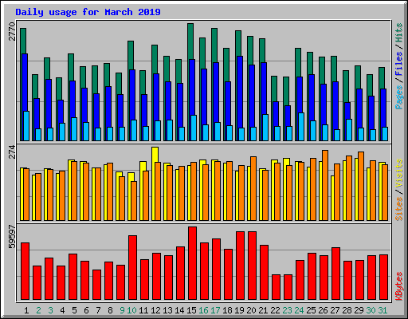Click day '21' on the x-axis
Image resolution: width=408 pixels, height=319 pixels.
tap(263, 310)
